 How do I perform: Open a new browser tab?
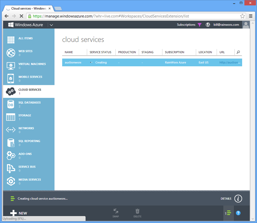click(x=58, y=9)
